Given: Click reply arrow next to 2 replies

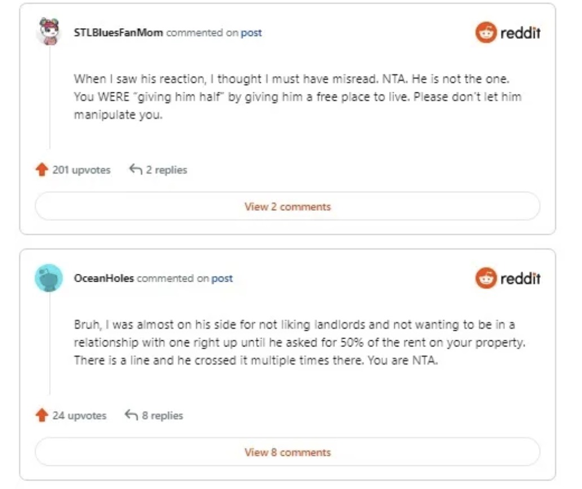Looking at the screenshot, I should [x=135, y=170].
